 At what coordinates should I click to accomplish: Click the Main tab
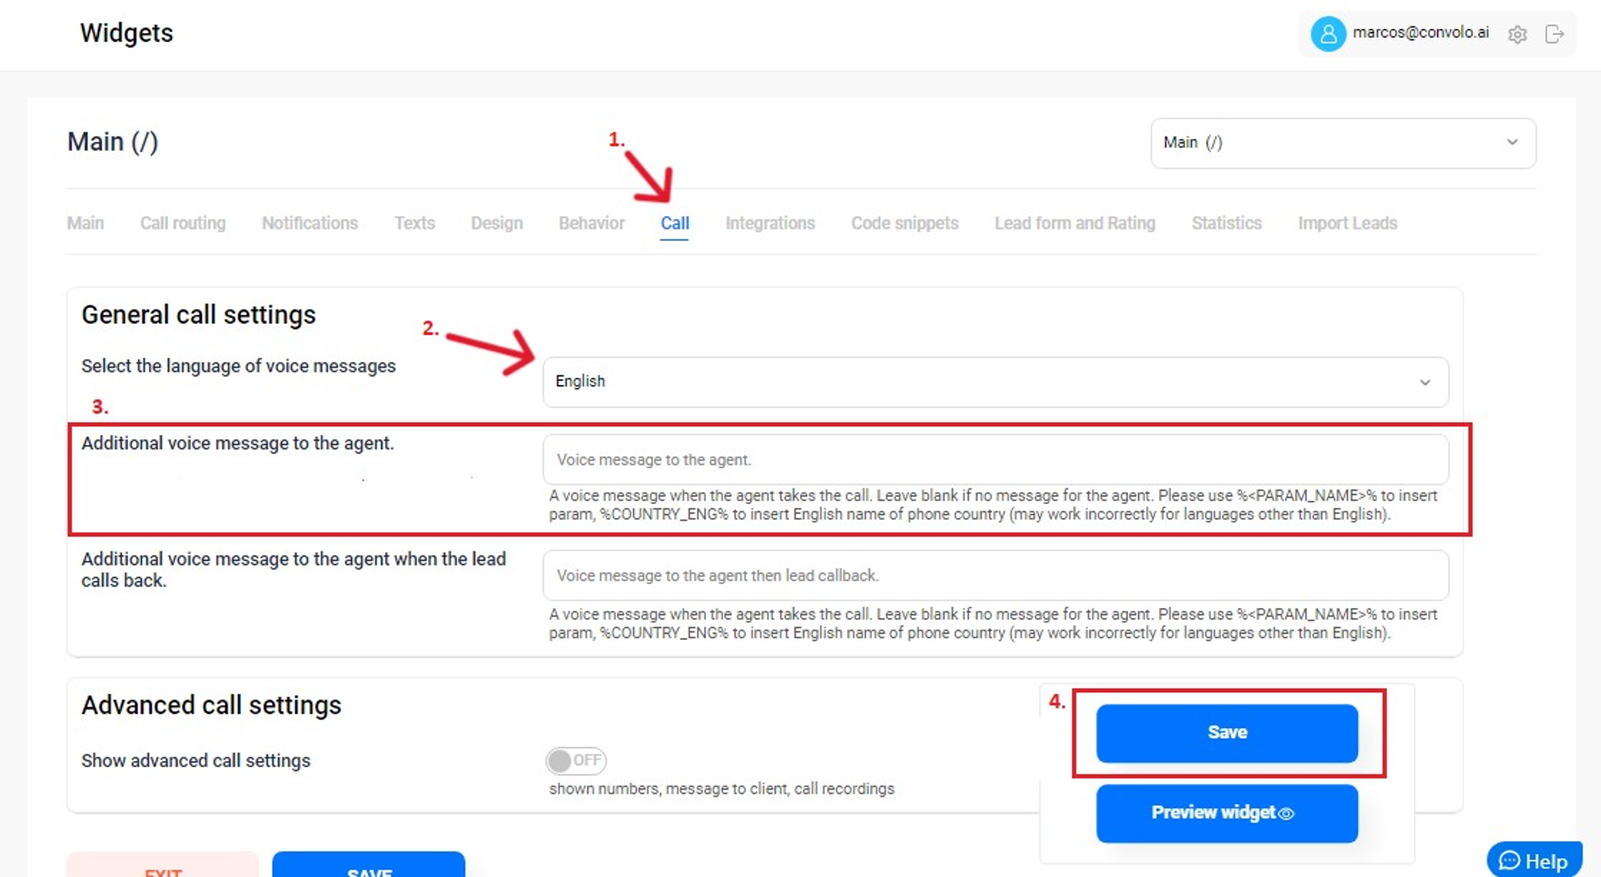86,222
